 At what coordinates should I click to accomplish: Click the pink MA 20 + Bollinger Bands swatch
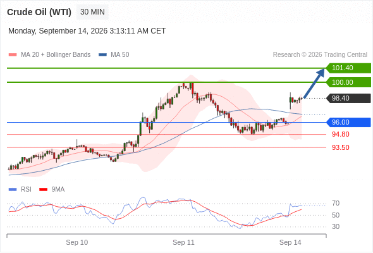click(13, 55)
